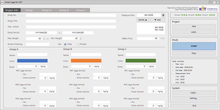Image resolution: width=220 pixels, height=110 pixels.
Task: Click the Offset Time field
Action: coord(148,39)
